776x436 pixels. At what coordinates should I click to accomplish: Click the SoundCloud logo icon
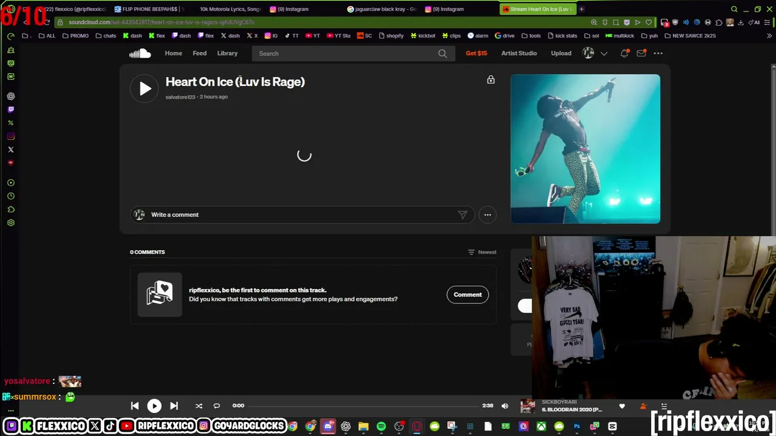[x=139, y=53]
